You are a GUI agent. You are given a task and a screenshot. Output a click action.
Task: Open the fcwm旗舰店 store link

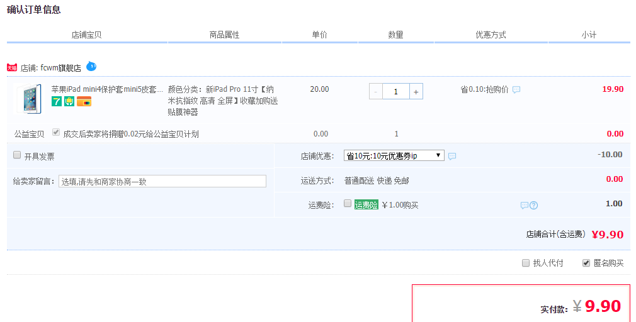[60, 67]
